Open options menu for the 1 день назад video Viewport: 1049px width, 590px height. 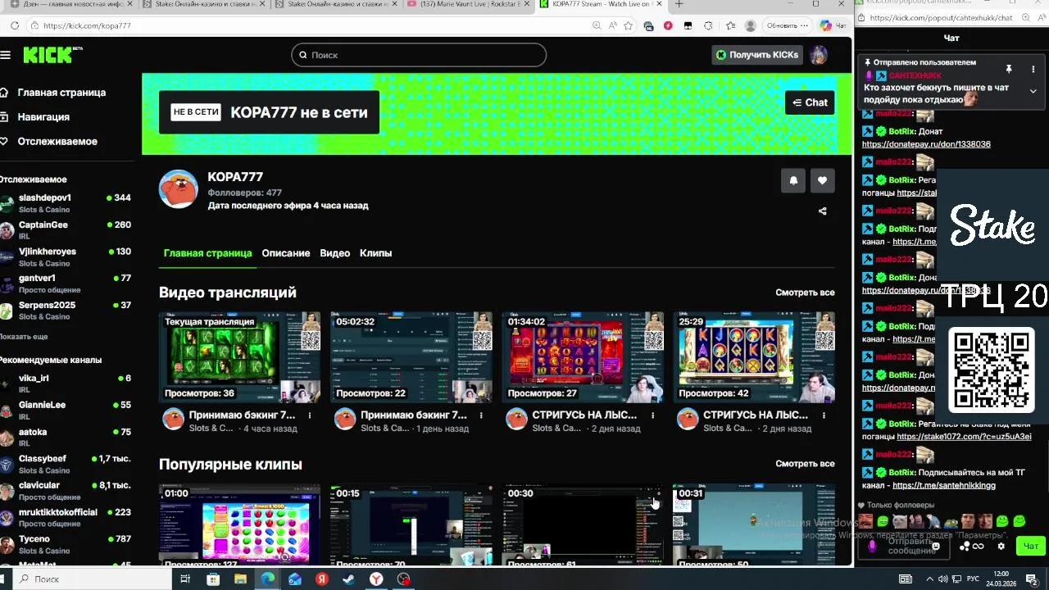(481, 415)
